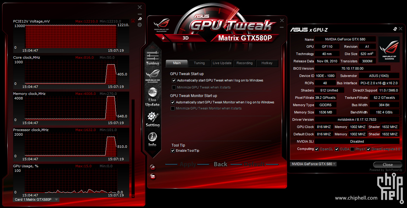Toggle Minimize GPU Tweak Monitor when it starts

coord(173,108)
